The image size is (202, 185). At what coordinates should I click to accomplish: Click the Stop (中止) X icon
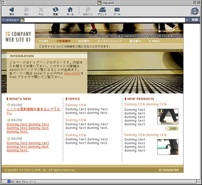[41, 10]
